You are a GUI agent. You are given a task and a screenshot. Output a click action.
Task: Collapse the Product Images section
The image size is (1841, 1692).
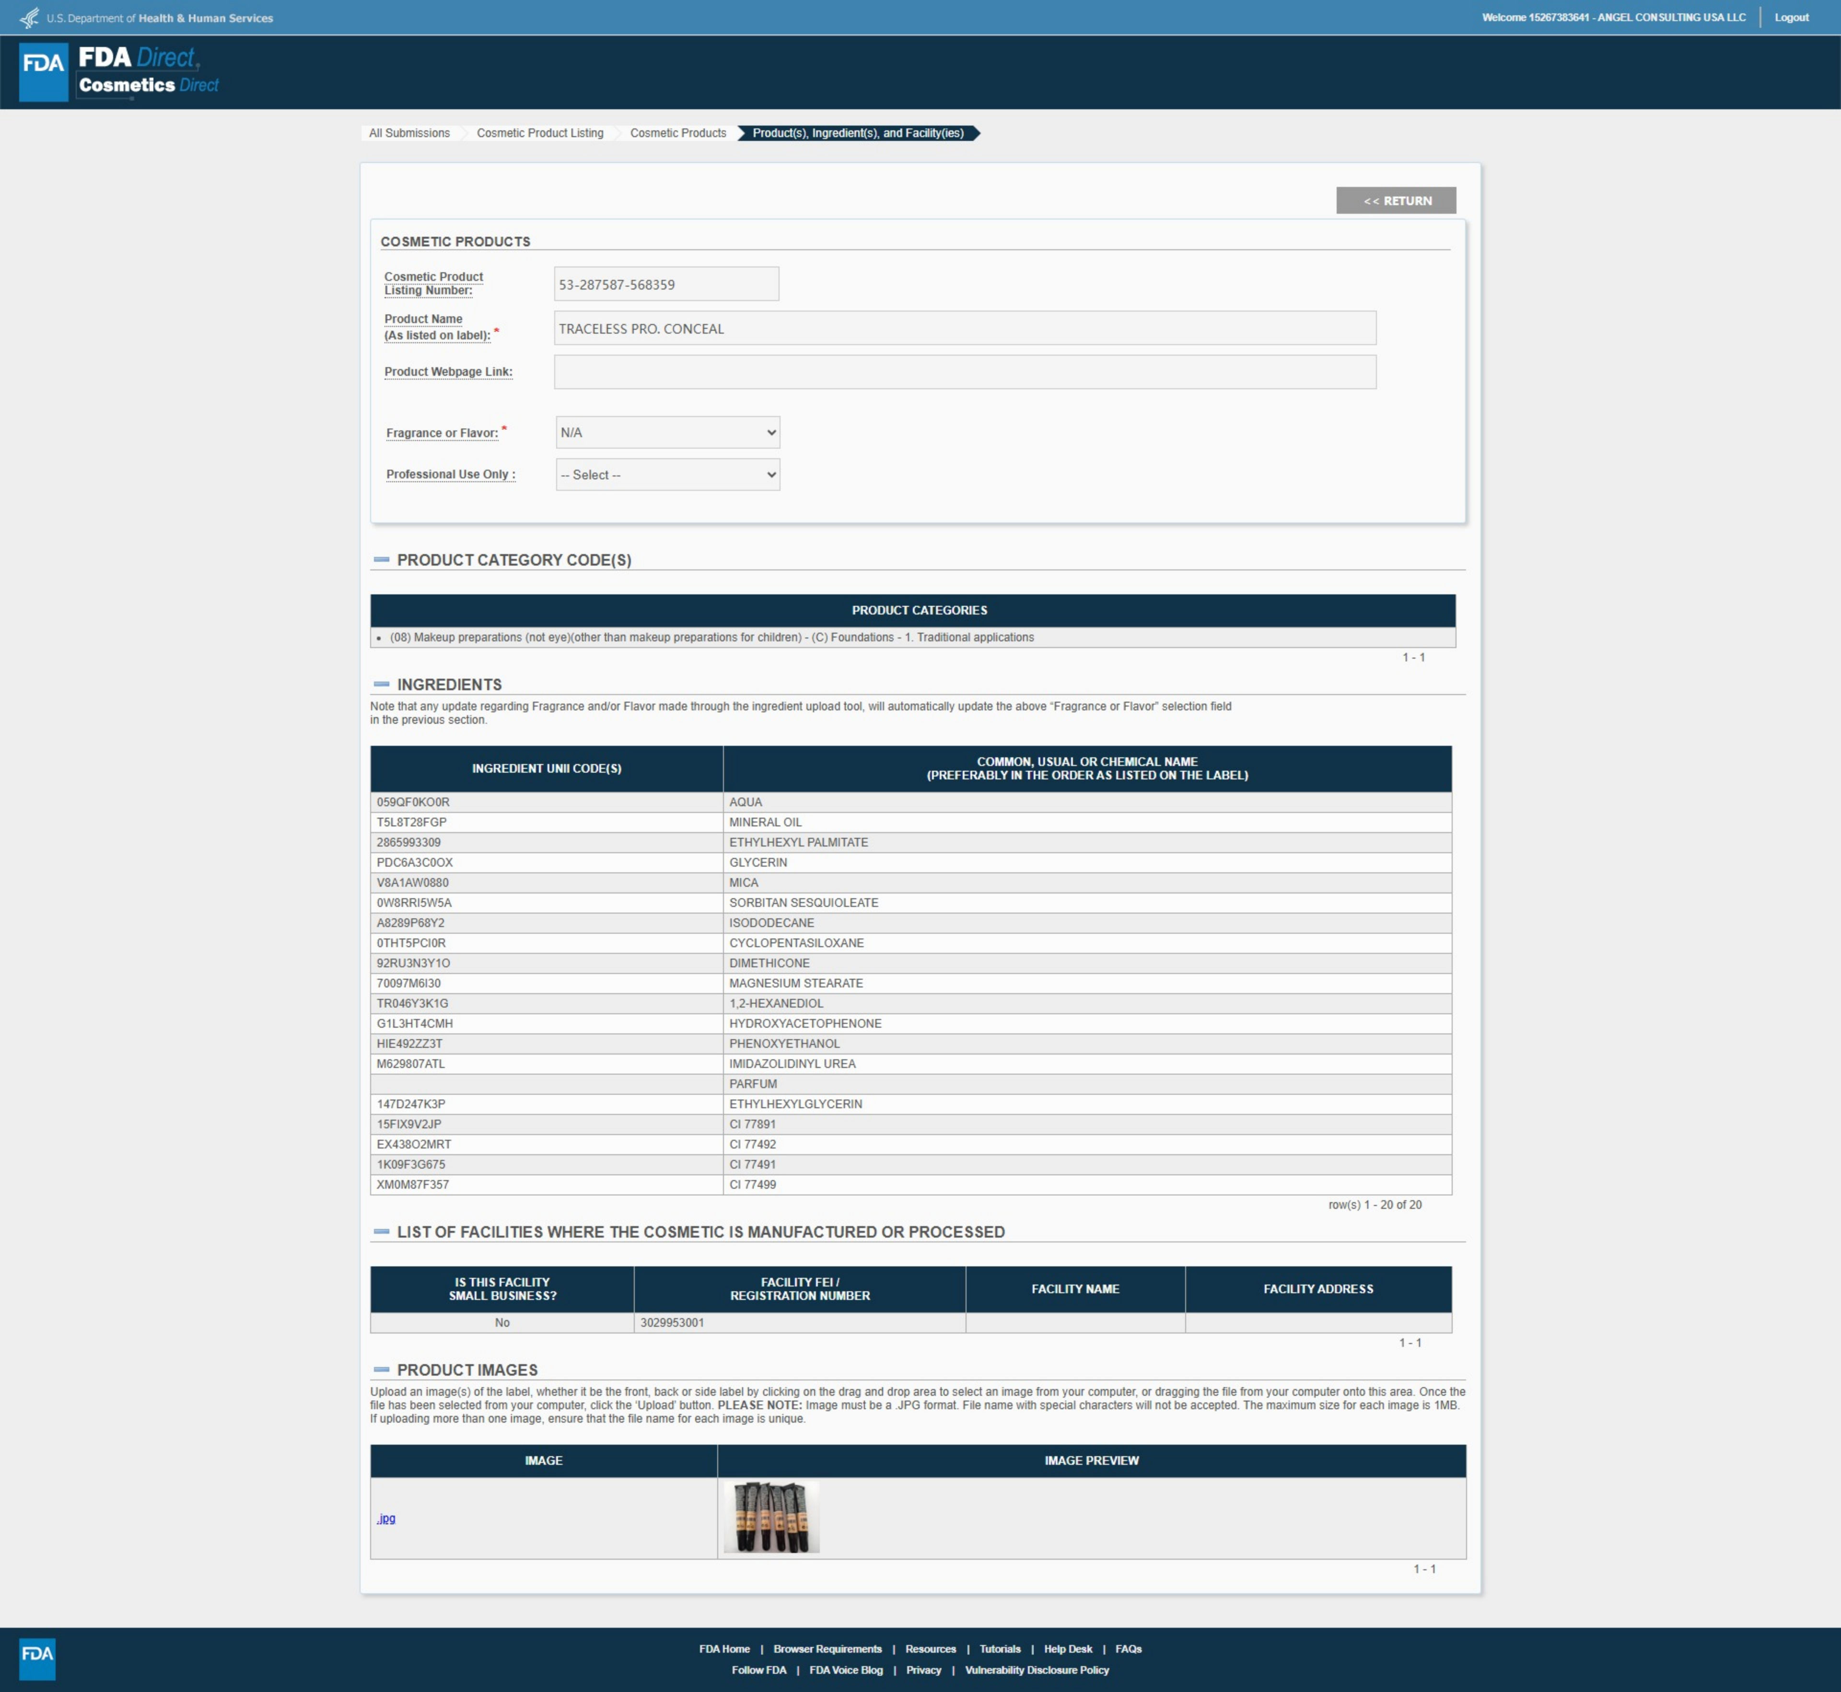tap(382, 1370)
